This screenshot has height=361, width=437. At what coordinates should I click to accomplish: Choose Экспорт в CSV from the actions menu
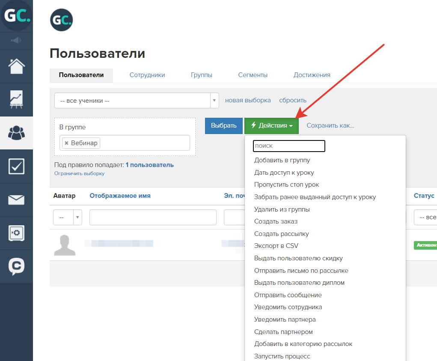pos(276,246)
